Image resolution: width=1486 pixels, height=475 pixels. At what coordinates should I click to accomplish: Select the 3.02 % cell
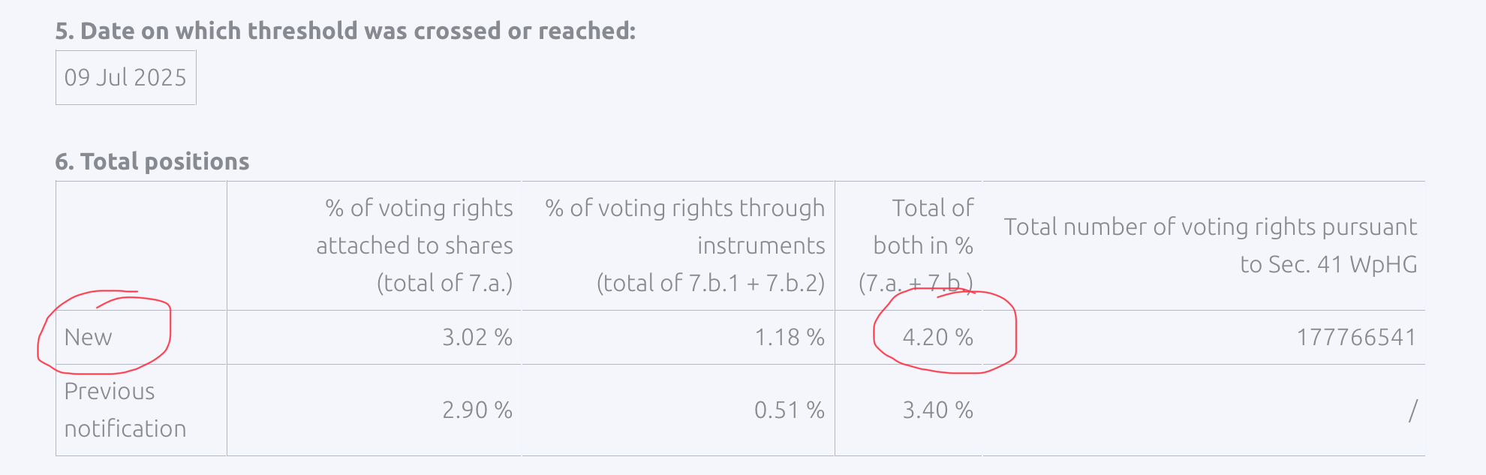point(477,337)
